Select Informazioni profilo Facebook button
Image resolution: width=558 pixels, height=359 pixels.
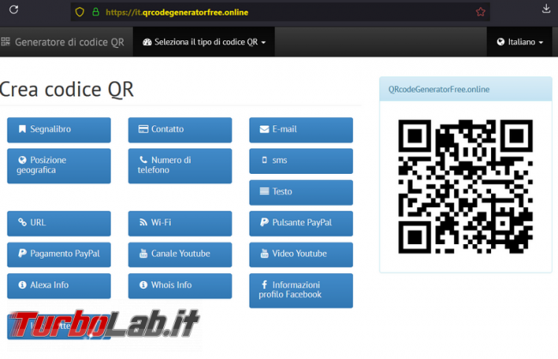pyautogui.click(x=300, y=290)
